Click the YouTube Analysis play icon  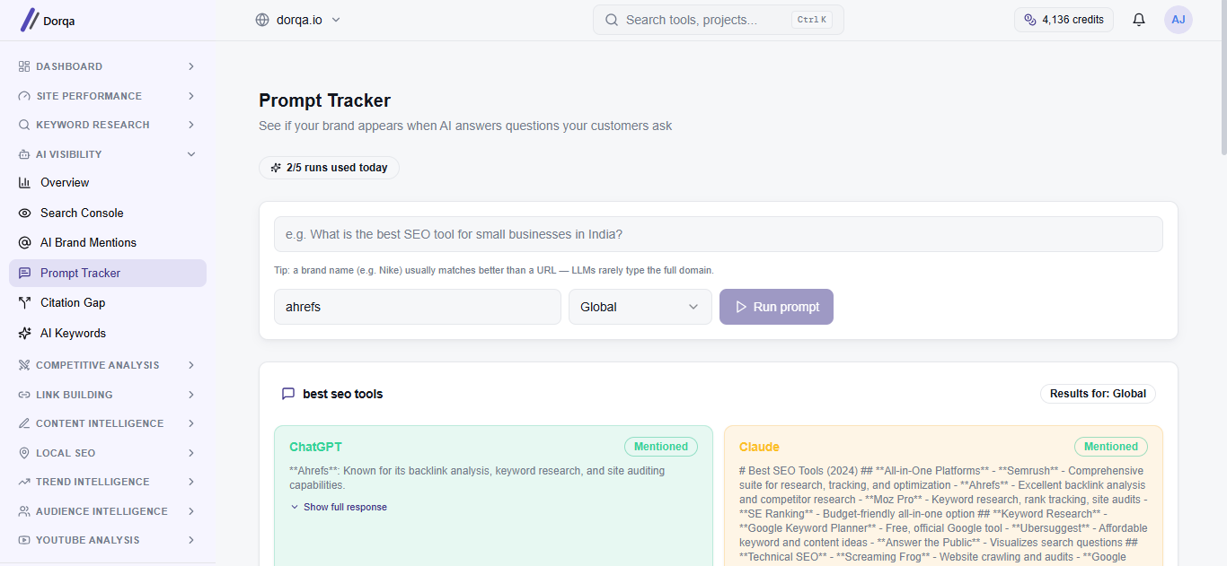[24, 540]
